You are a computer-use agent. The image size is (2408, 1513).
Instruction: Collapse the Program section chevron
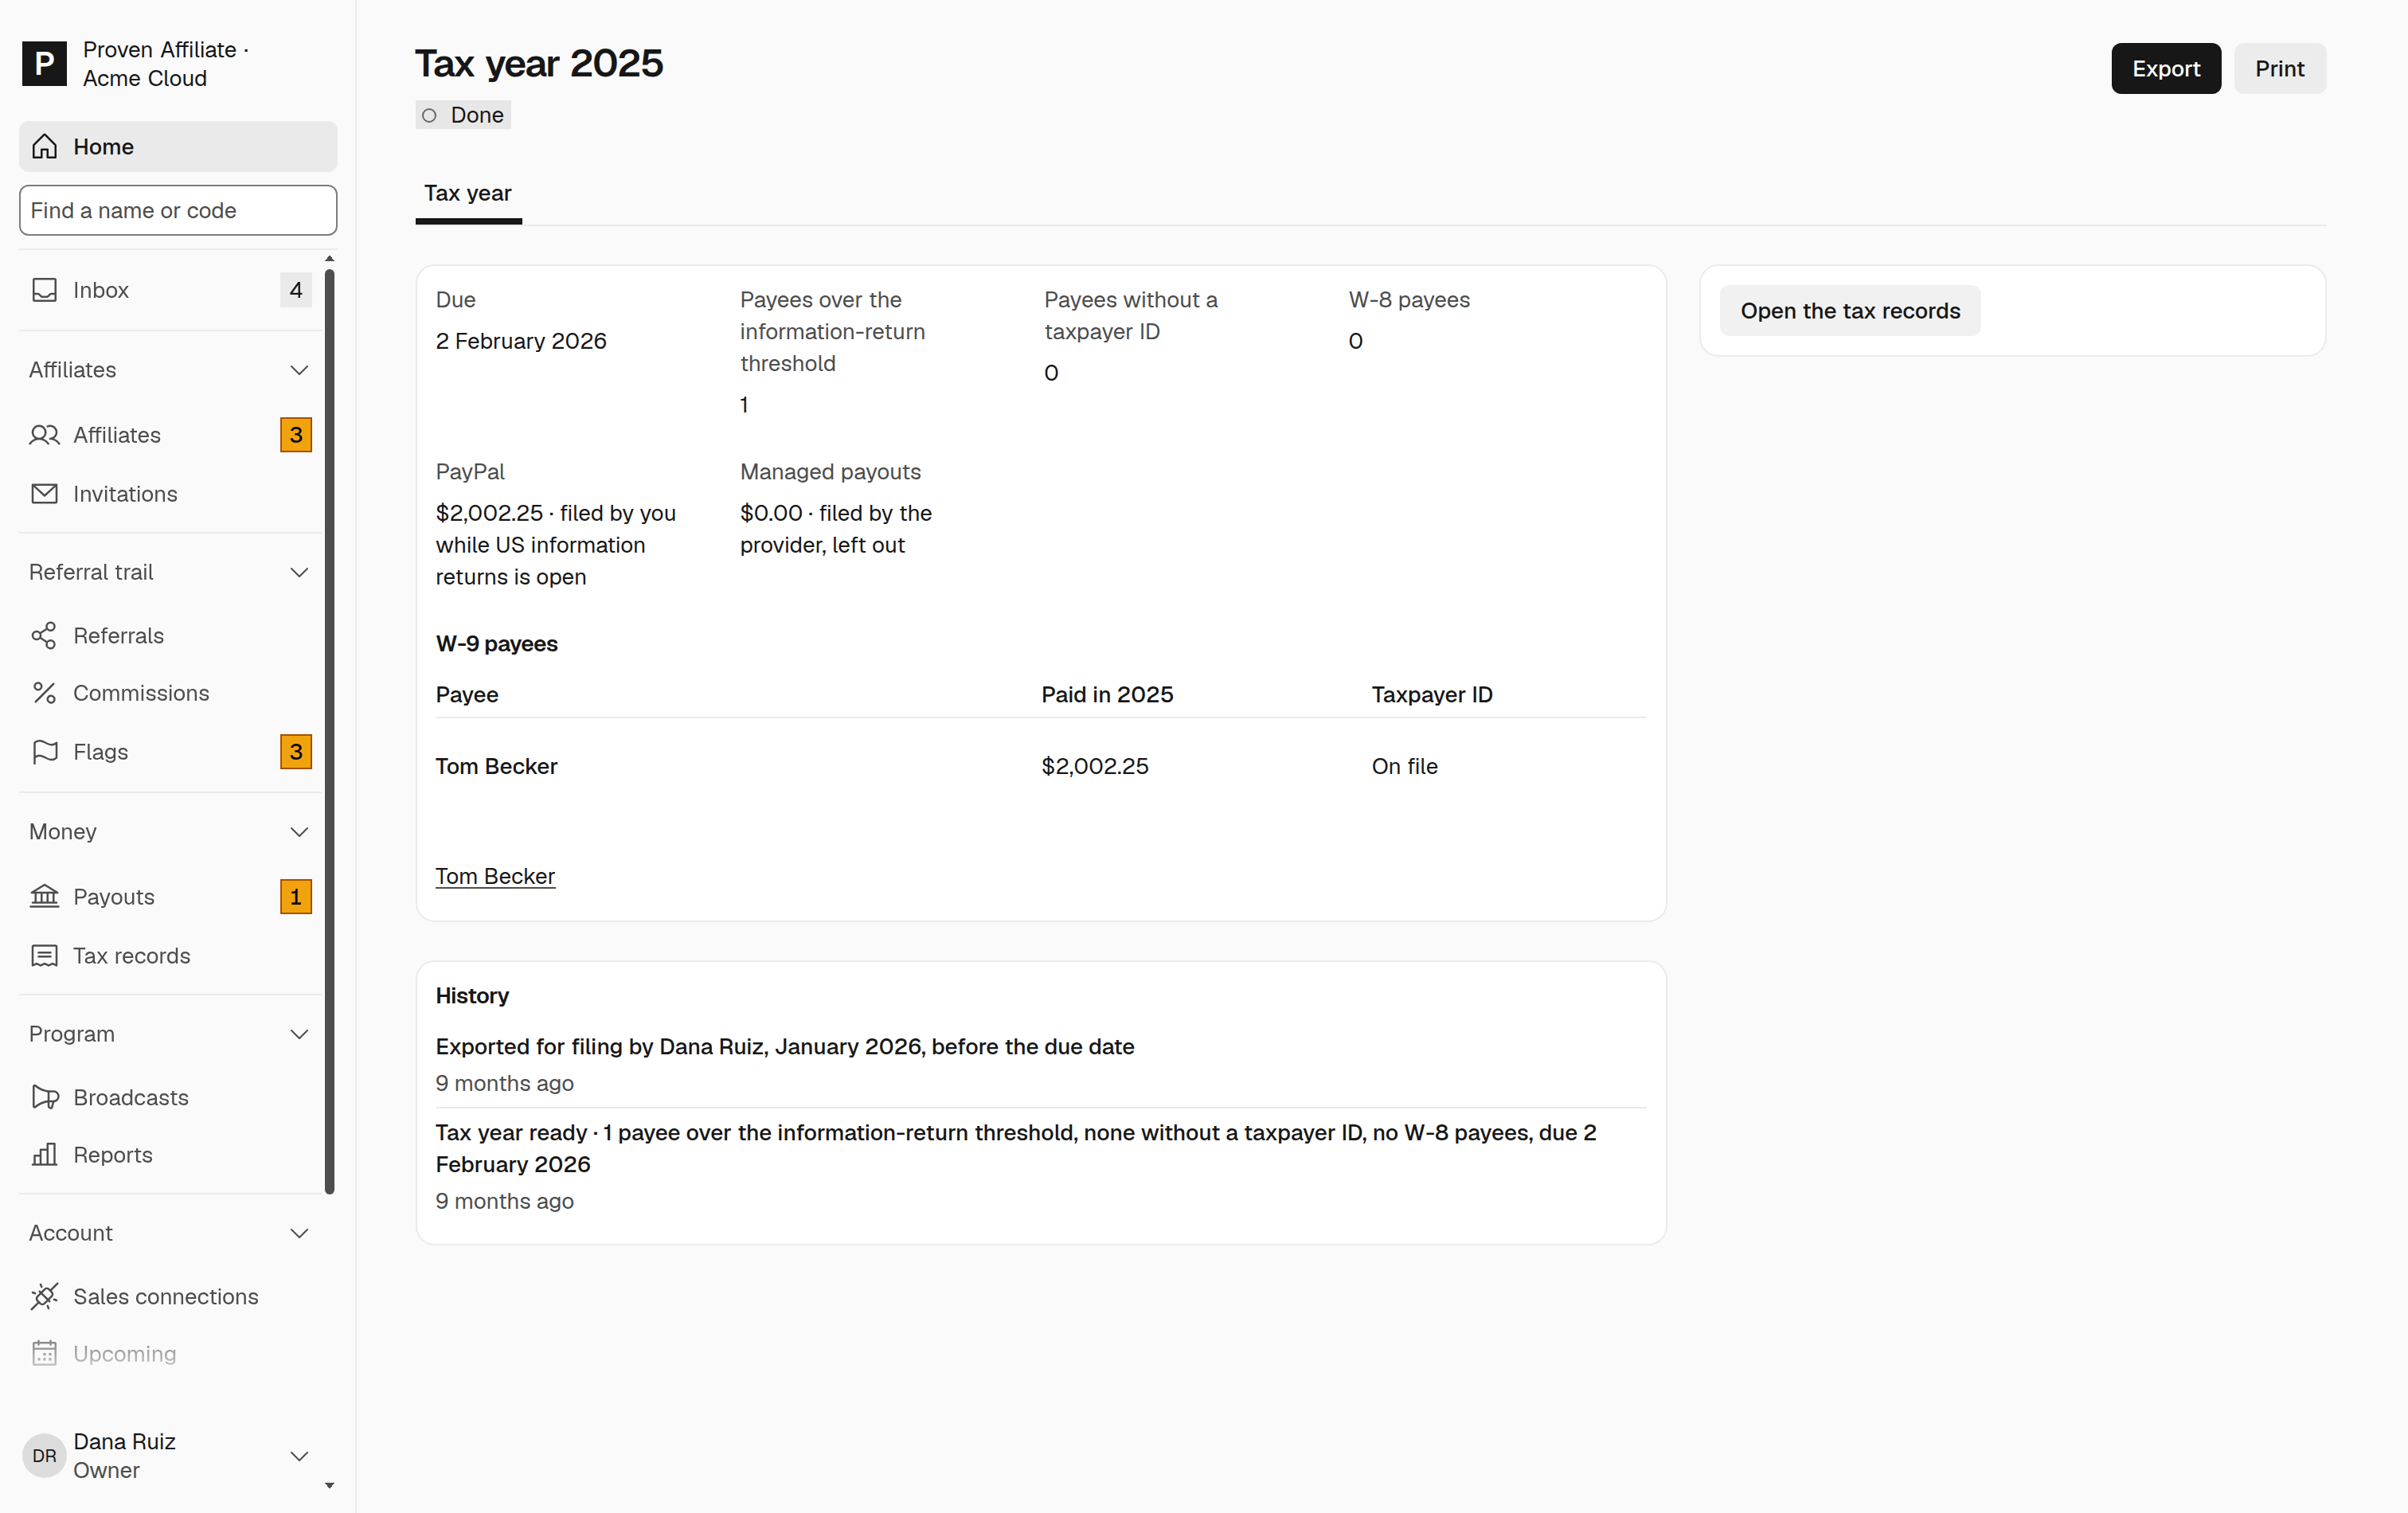click(x=299, y=1034)
